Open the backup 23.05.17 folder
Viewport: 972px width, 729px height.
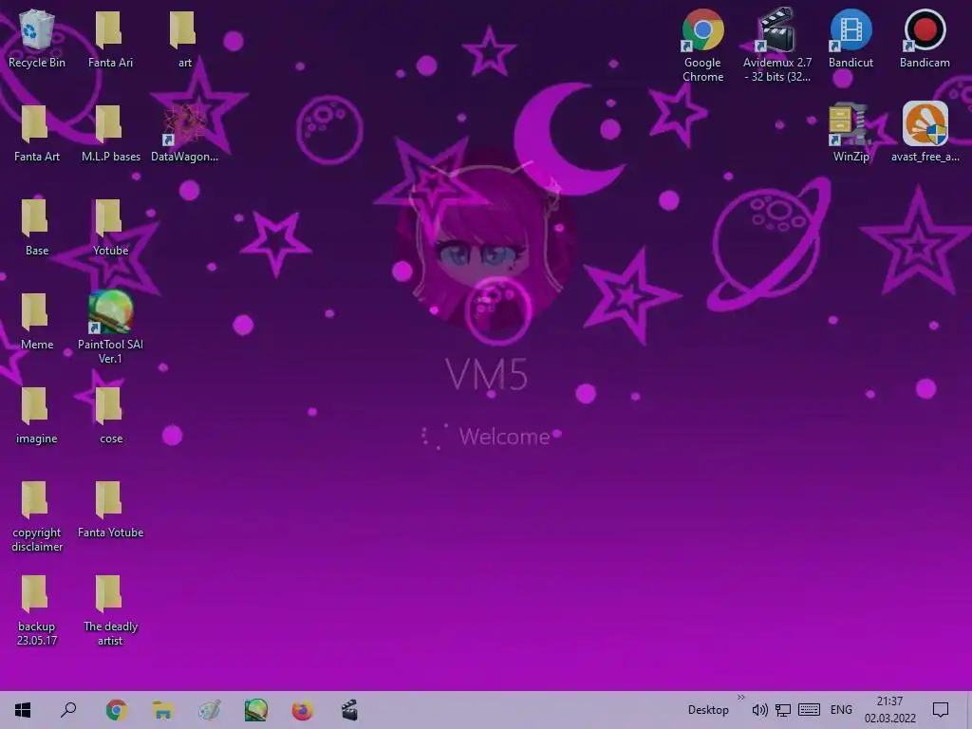click(x=37, y=610)
